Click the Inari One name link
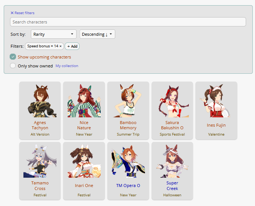 pyautogui.click(x=84, y=186)
